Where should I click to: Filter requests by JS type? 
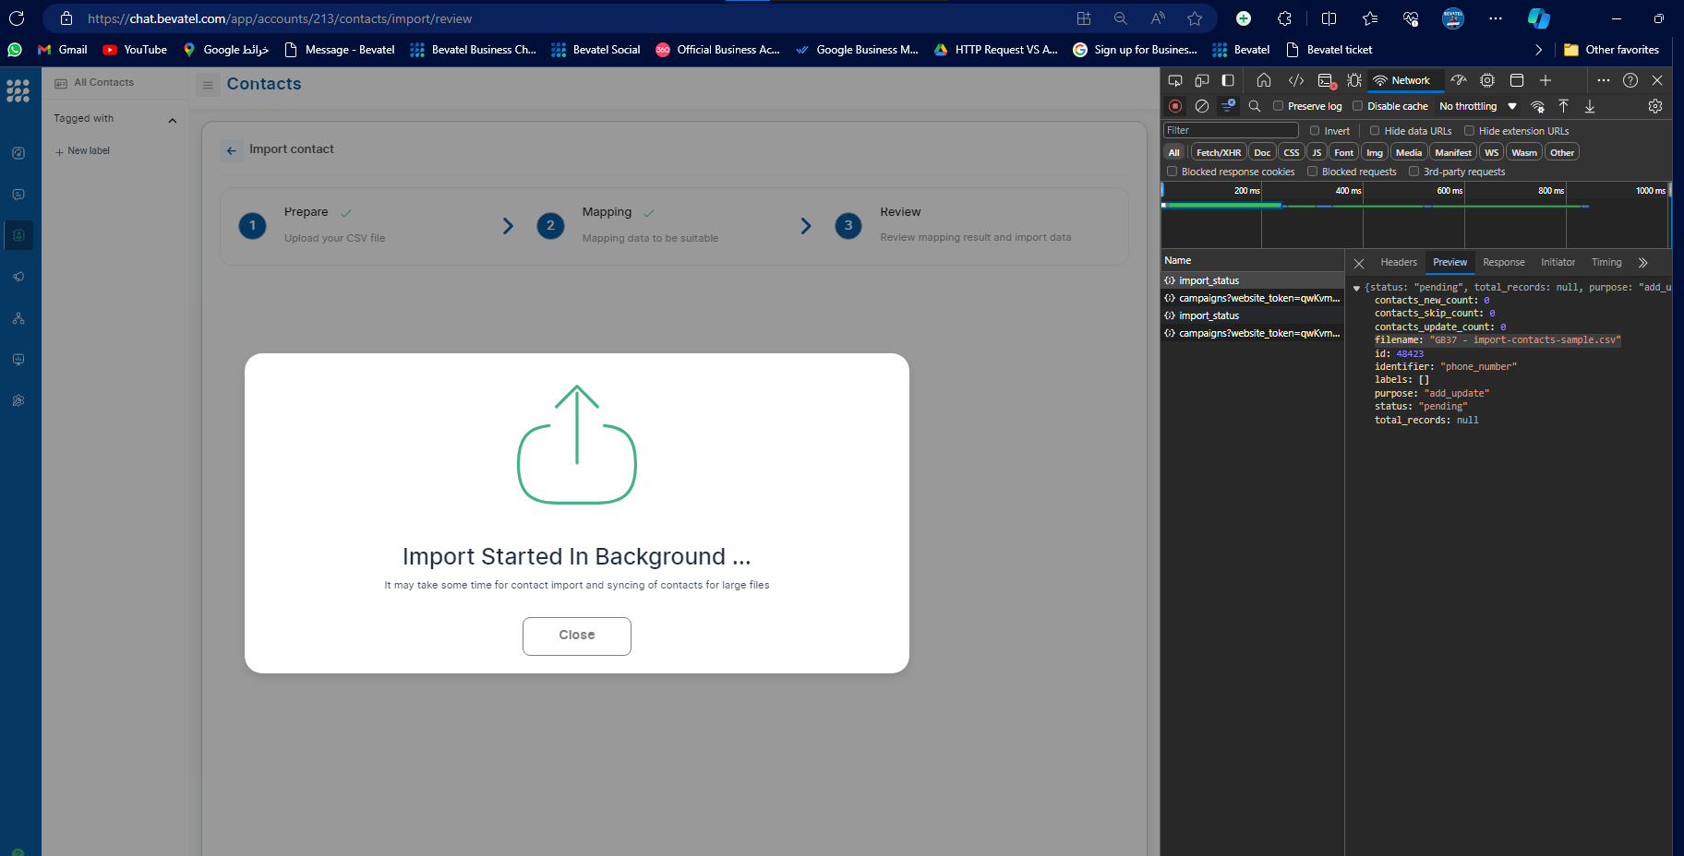coord(1317,152)
